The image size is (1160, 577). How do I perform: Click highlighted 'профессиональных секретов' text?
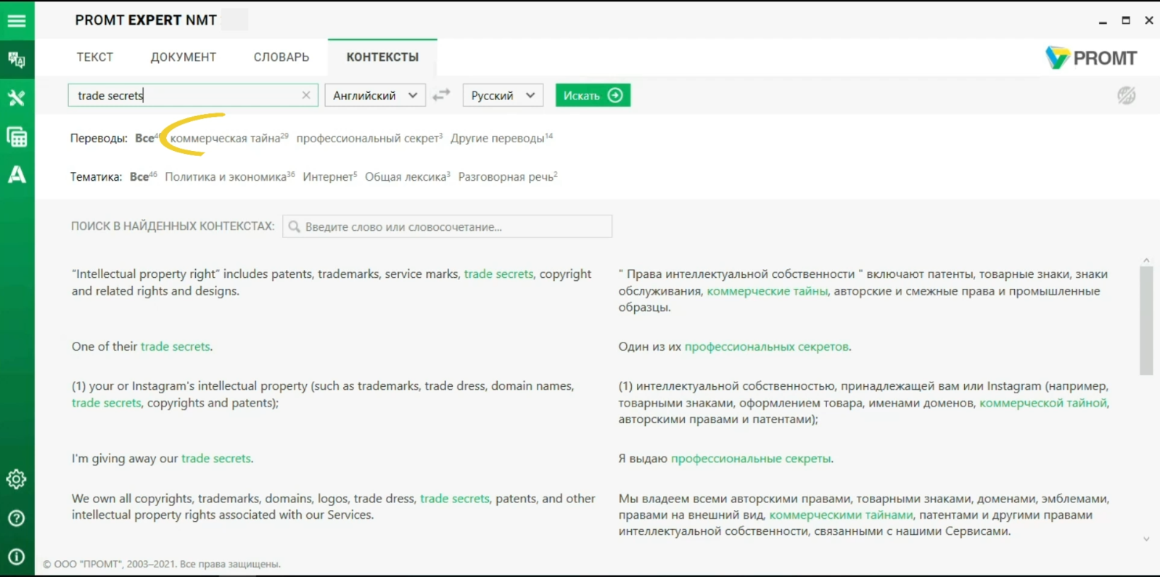766,346
